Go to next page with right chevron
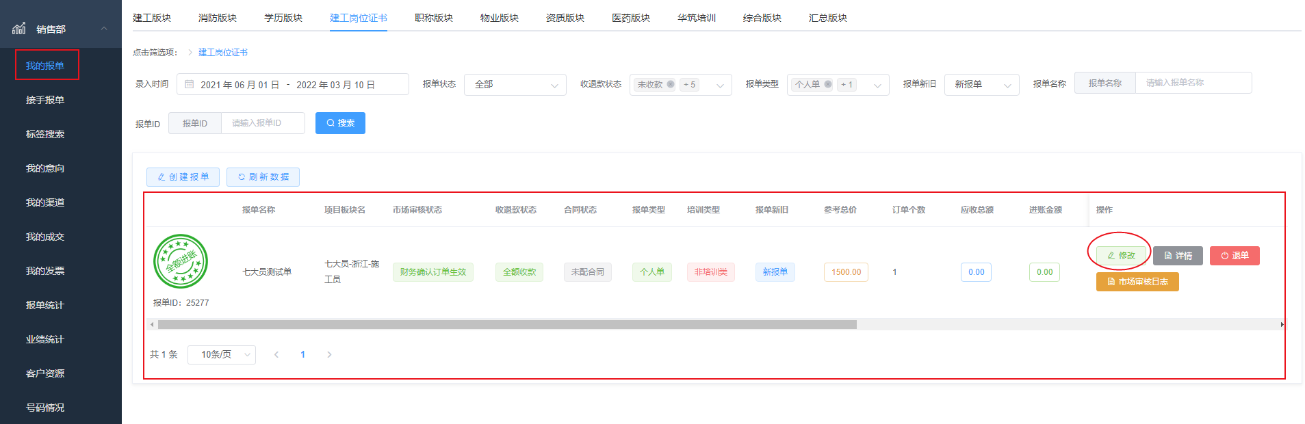The width and height of the screenshot is (1305, 424). pyautogui.click(x=329, y=354)
